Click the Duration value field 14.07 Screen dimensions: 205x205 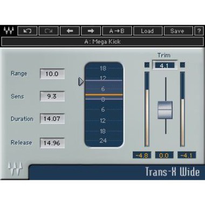pos(52,119)
